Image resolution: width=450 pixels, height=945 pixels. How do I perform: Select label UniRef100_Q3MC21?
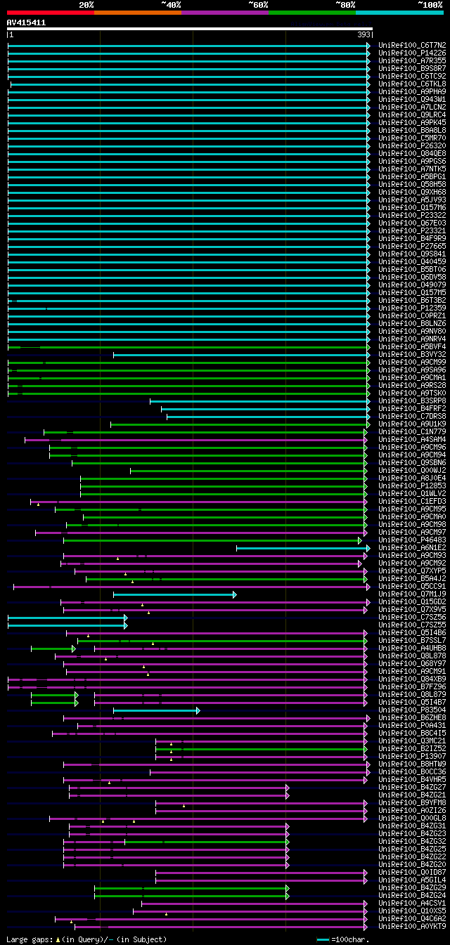point(412,741)
